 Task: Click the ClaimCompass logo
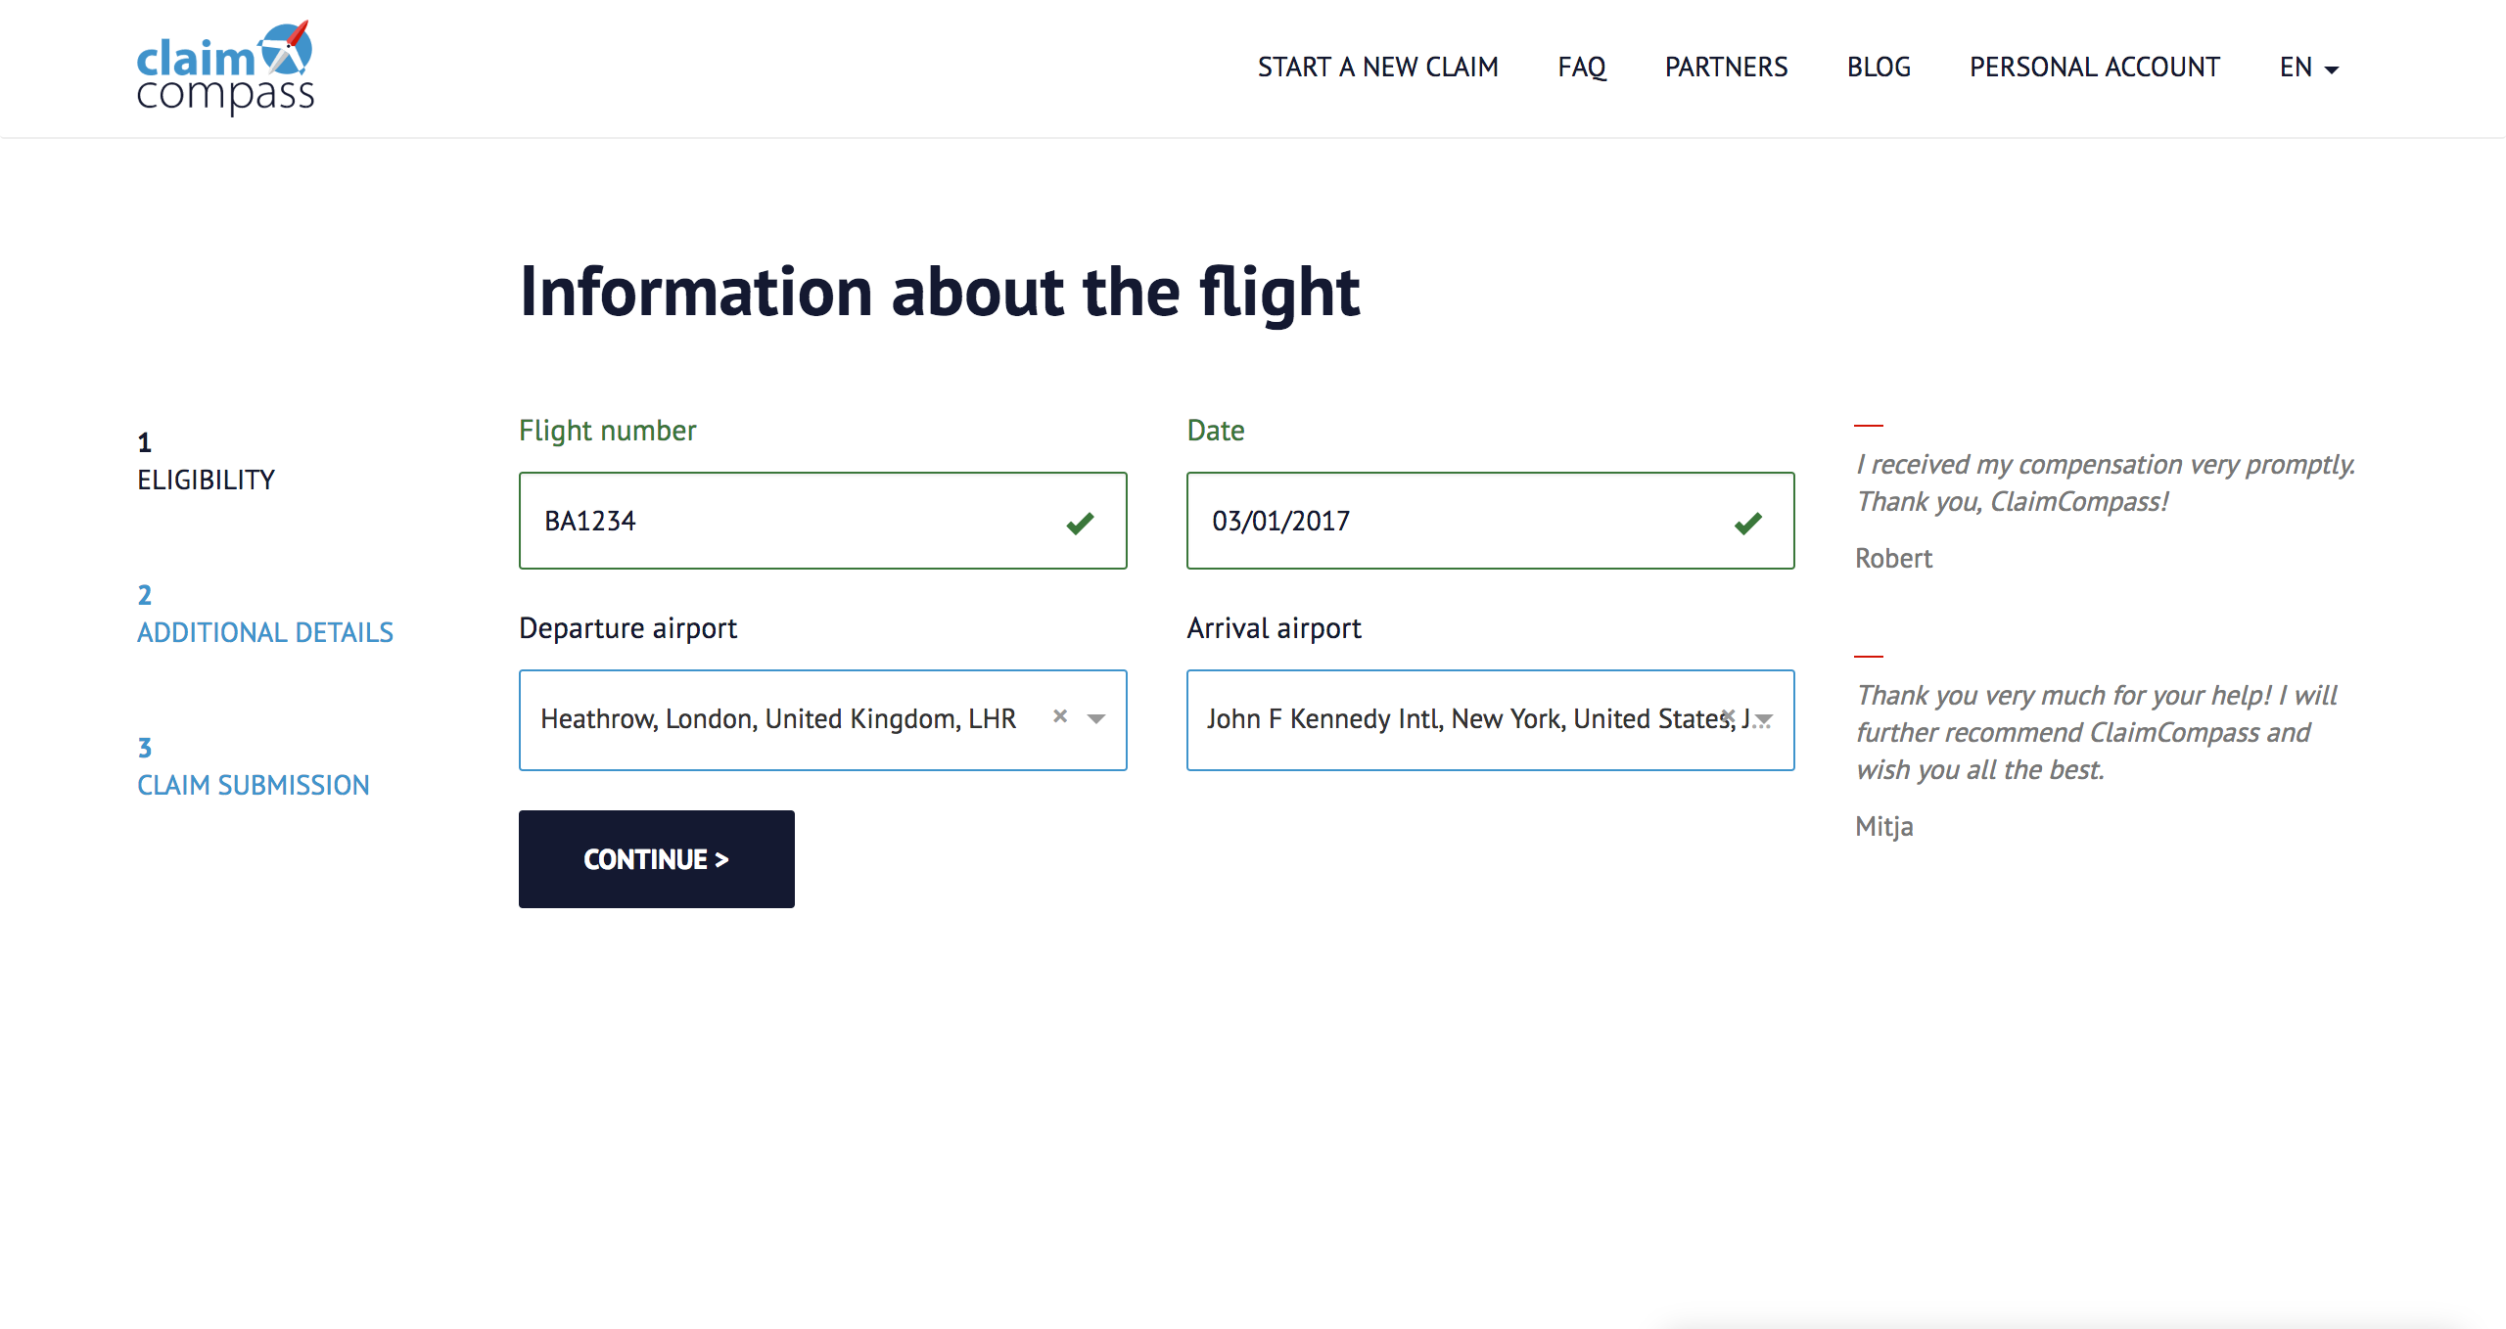tap(225, 68)
